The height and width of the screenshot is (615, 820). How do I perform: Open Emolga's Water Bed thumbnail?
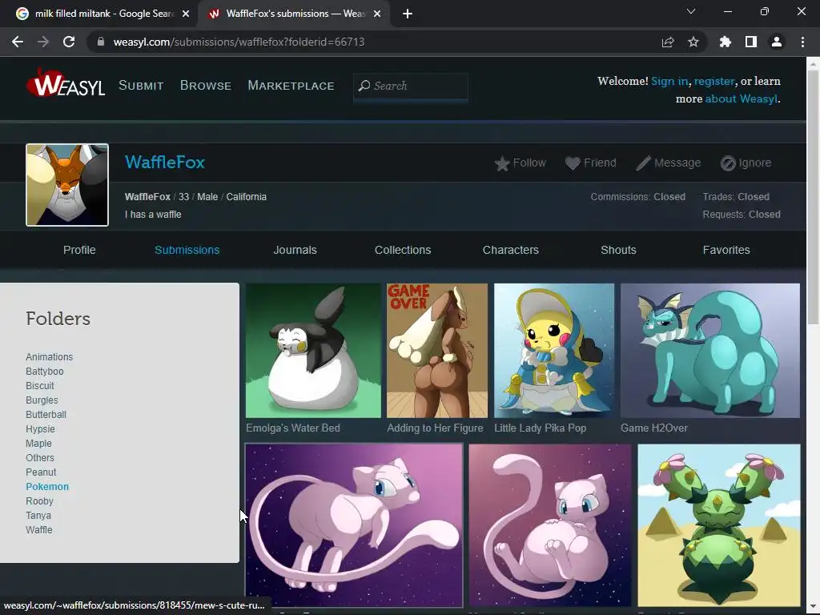313,351
